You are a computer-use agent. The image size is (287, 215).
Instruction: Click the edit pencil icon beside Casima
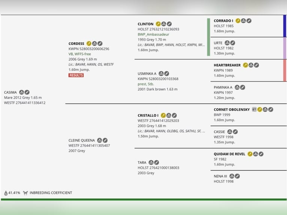click(27, 92)
